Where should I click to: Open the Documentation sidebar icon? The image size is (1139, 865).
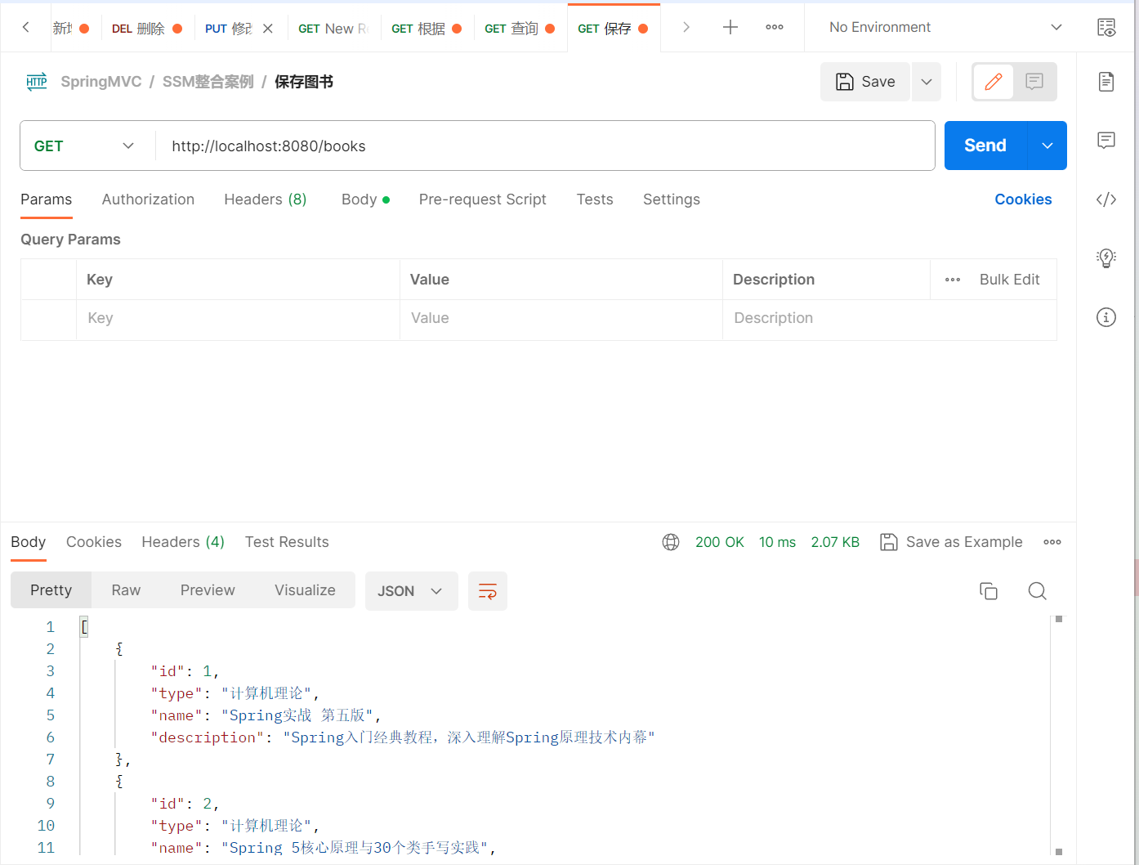[x=1106, y=82]
